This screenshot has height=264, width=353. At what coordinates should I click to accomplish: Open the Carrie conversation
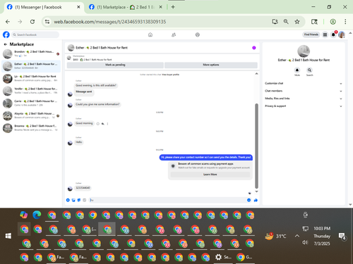tap(31, 103)
